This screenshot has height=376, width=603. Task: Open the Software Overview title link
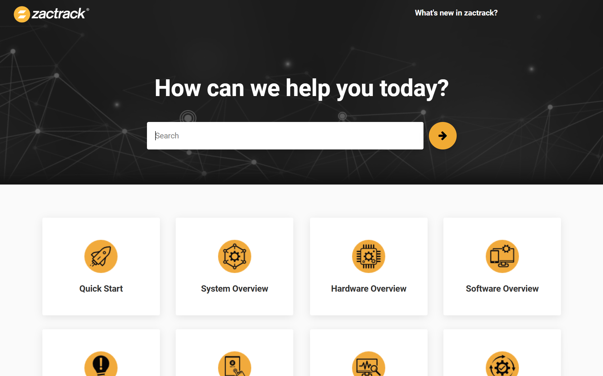point(502,288)
